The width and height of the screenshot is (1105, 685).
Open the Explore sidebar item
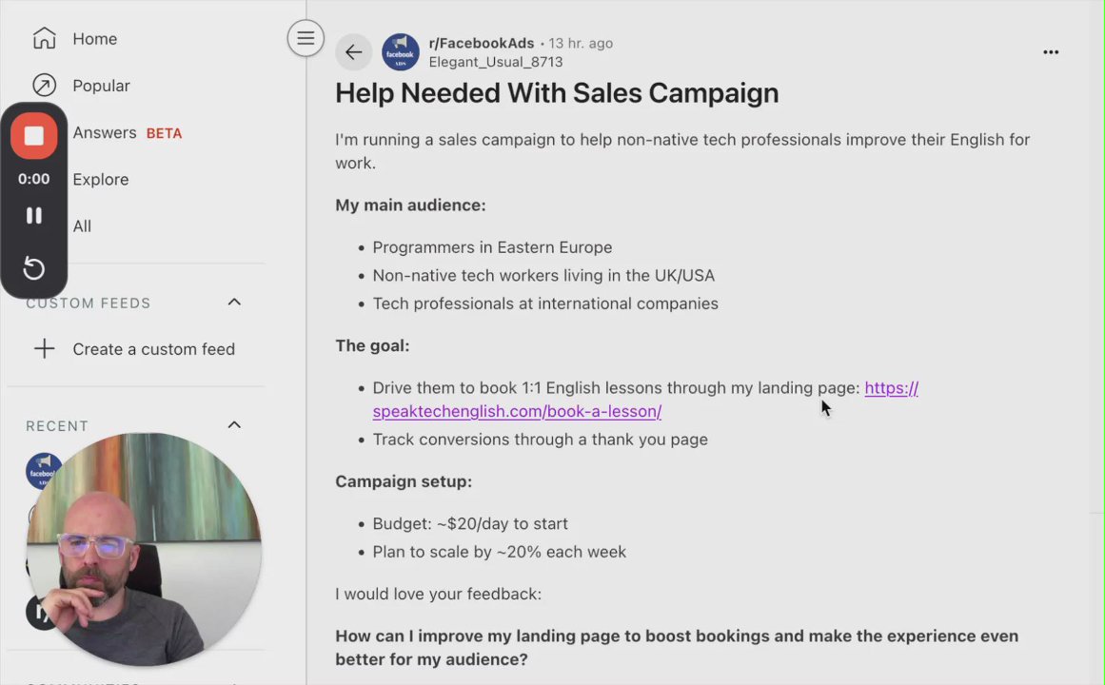(x=100, y=180)
